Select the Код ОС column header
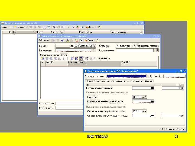This screenshot has width=195, height=146. 57,64
